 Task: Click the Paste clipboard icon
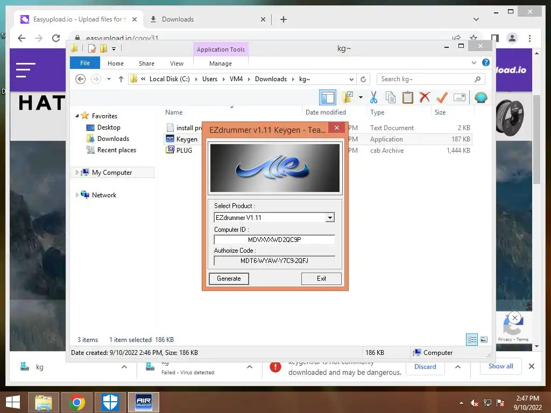pyautogui.click(x=408, y=97)
